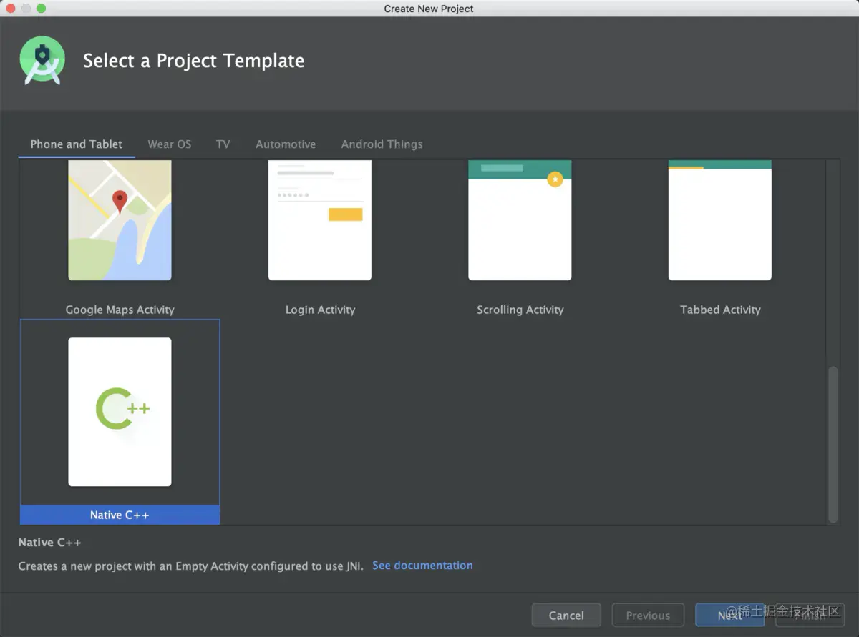This screenshot has width=859, height=637.
Task: Click the Android Studio logo icon
Action: [42, 61]
